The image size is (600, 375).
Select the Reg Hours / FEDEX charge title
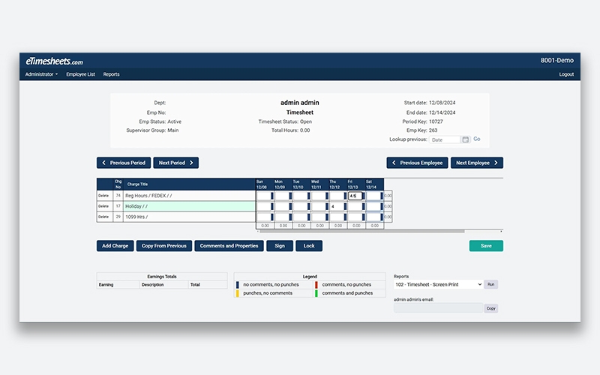(148, 196)
